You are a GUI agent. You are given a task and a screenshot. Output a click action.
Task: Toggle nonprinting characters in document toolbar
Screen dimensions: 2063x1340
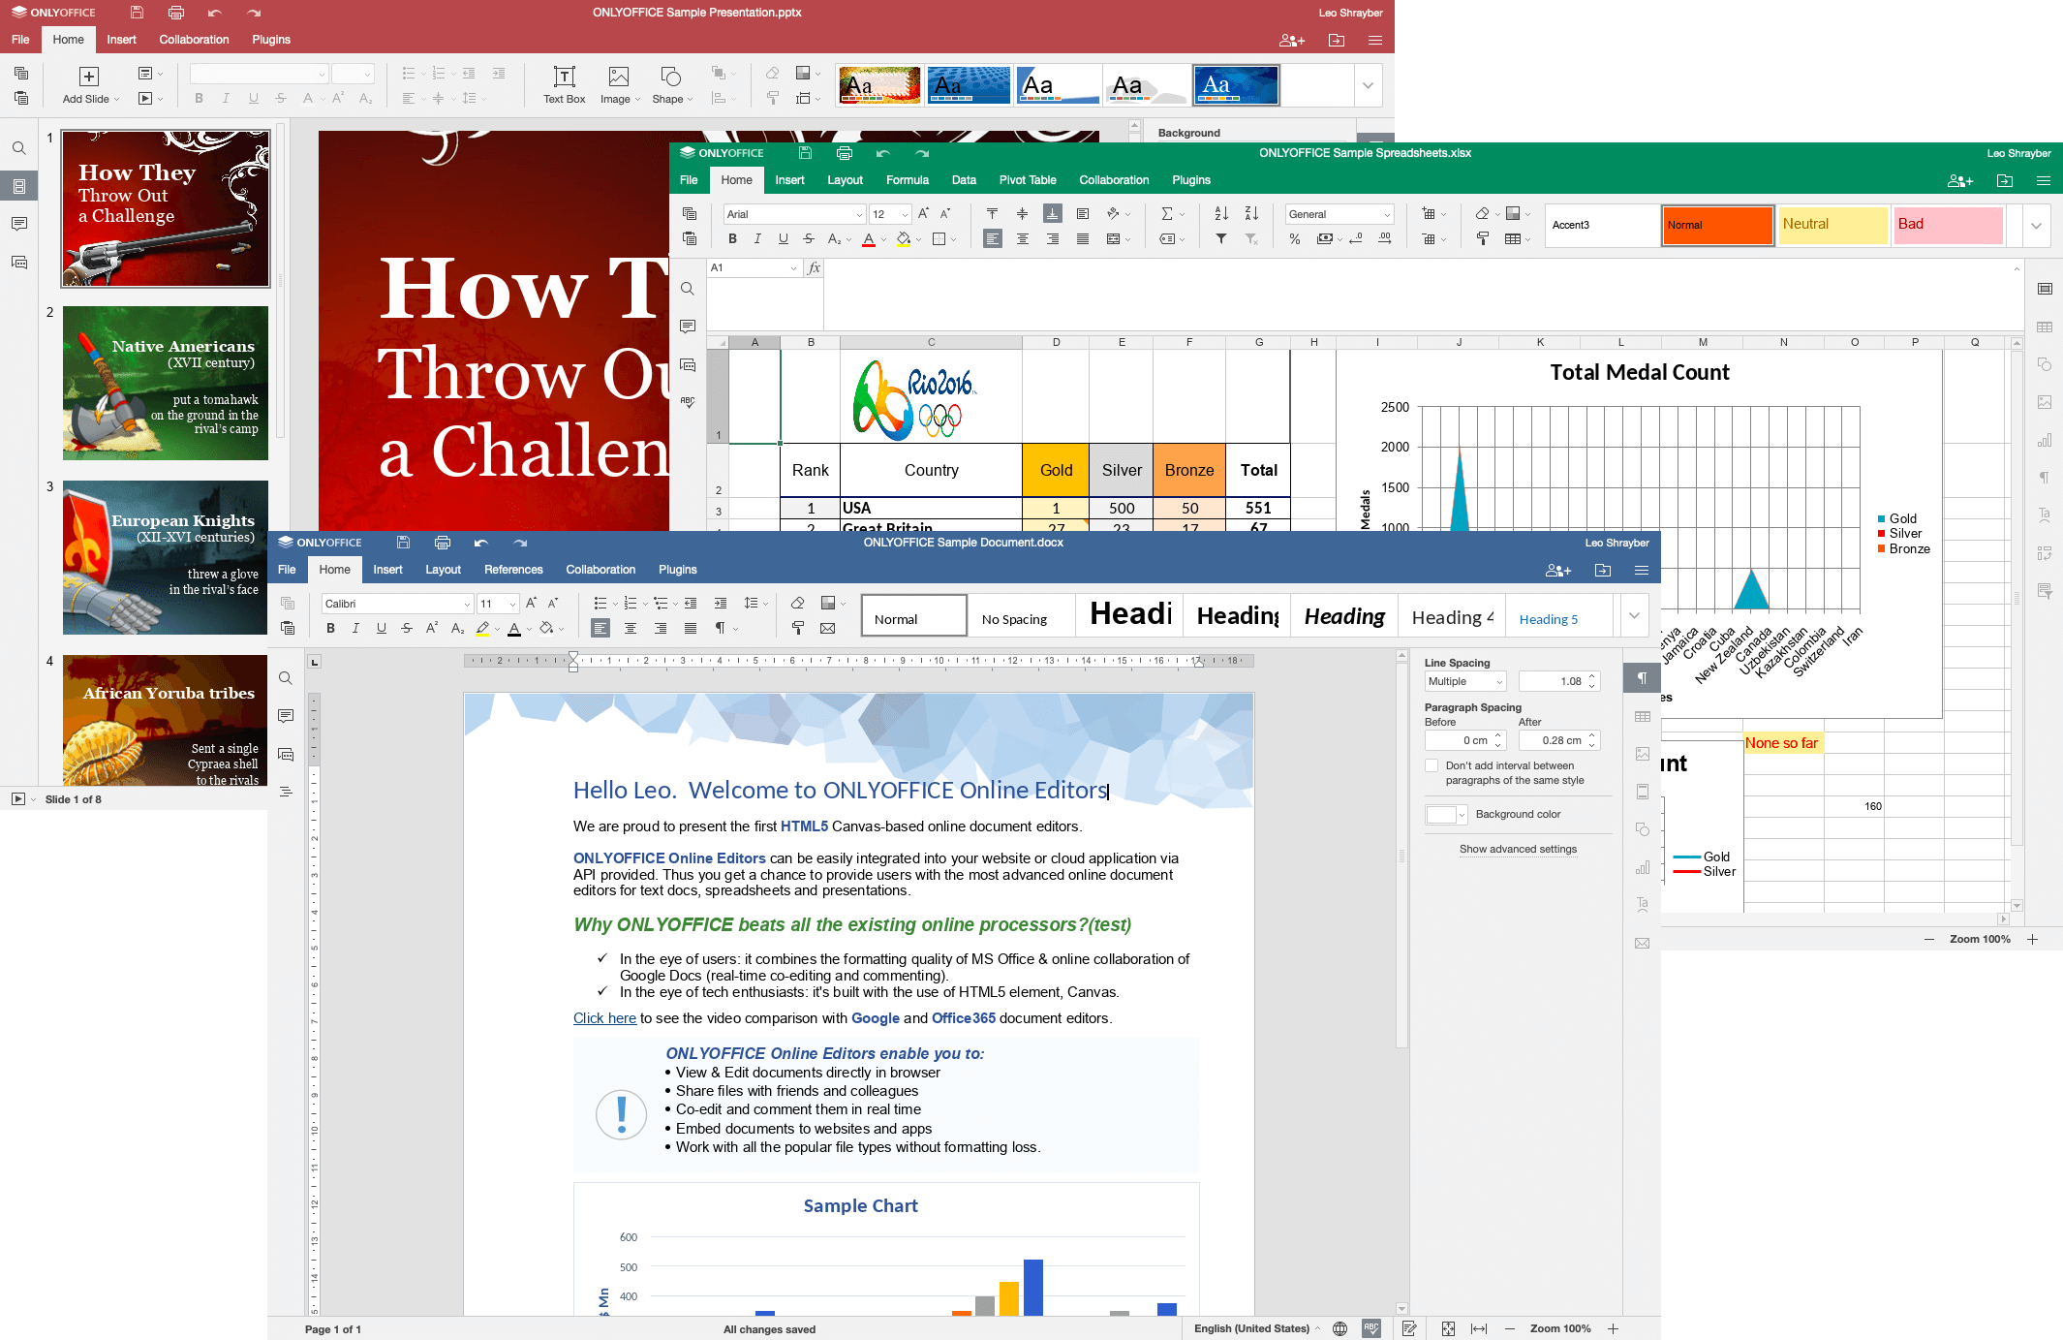(x=721, y=629)
